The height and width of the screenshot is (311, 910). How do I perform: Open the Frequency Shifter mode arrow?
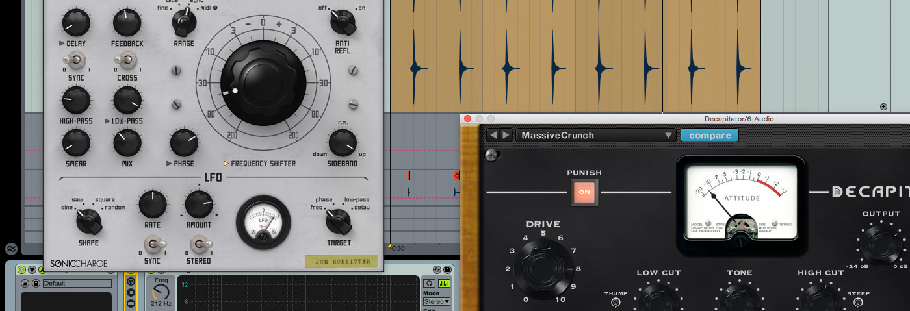coord(226,164)
